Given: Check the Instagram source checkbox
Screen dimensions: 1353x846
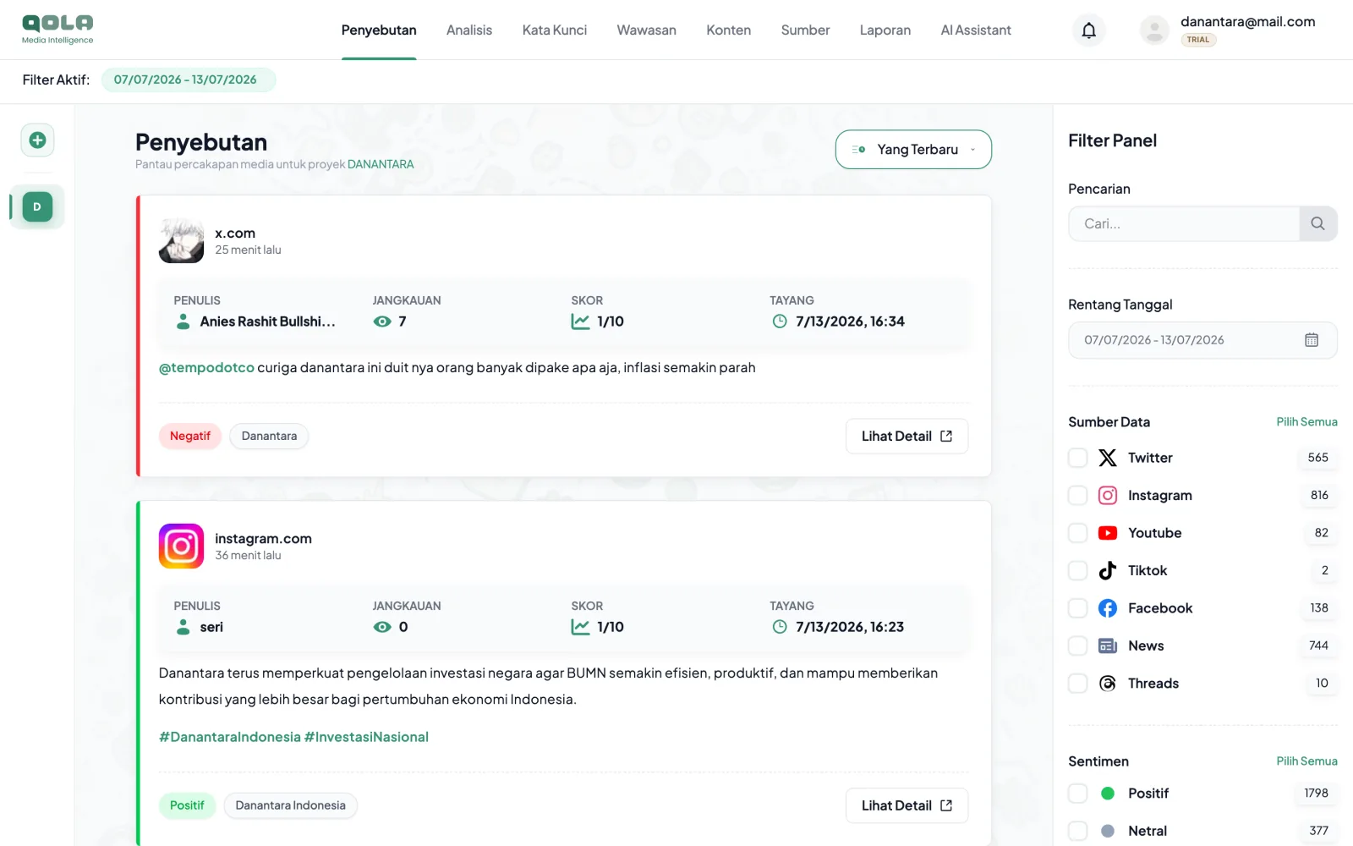Looking at the screenshot, I should coord(1077,495).
